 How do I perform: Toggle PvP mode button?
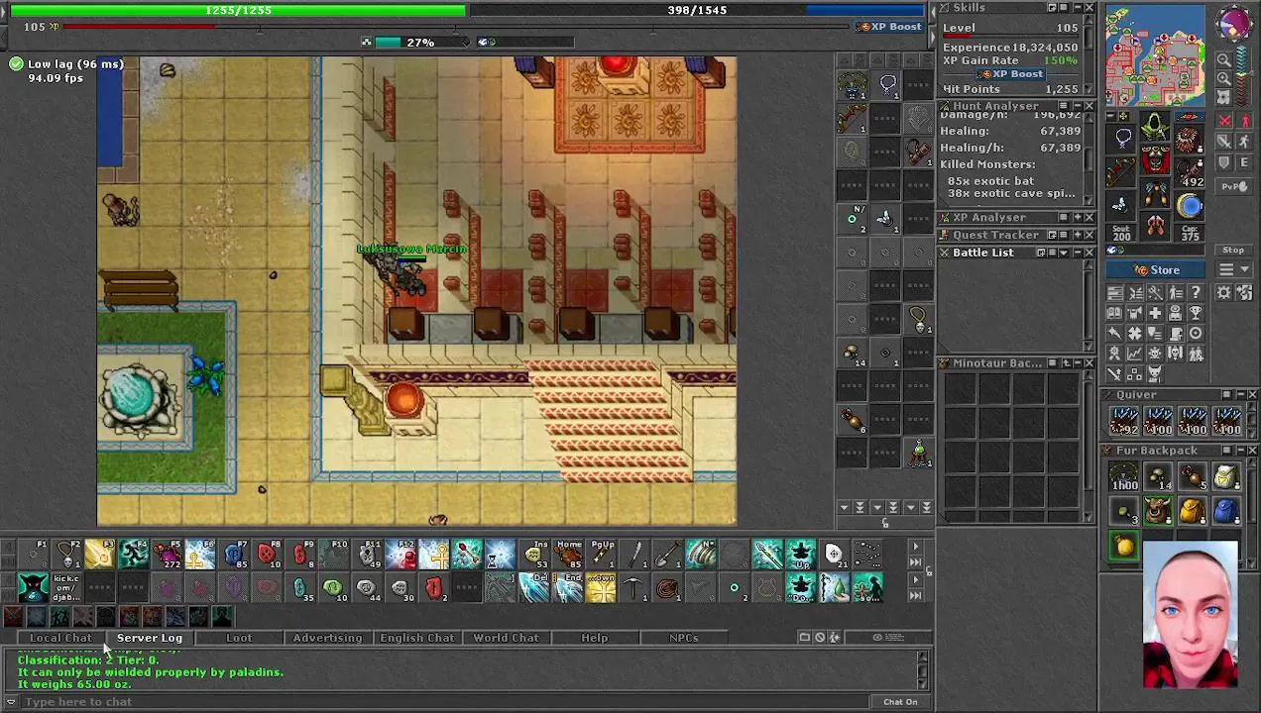pos(1233,186)
